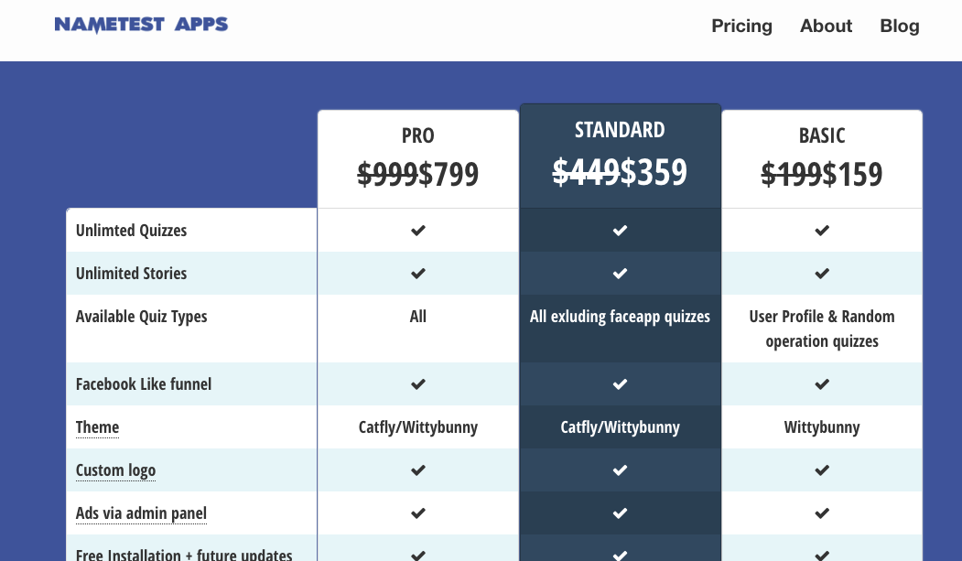Click Basic checkmark for Custom logo
The height and width of the screenshot is (561, 962).
tap(822, 470)
